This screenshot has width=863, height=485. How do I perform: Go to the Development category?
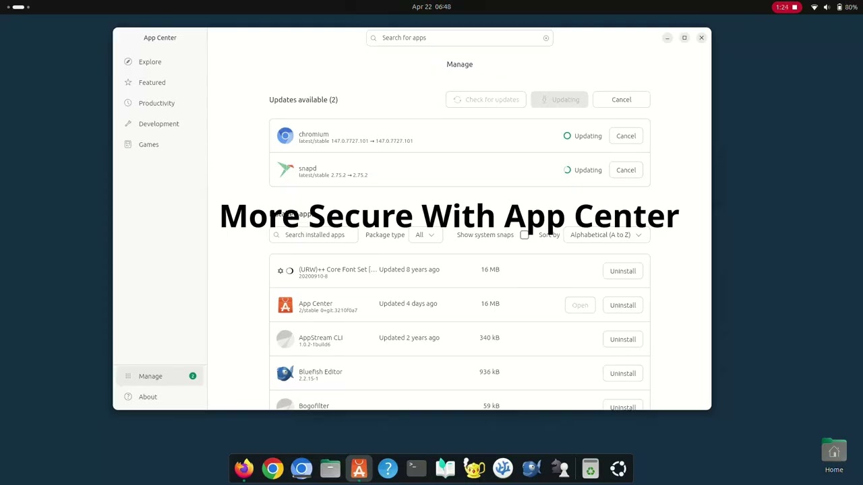160,124
